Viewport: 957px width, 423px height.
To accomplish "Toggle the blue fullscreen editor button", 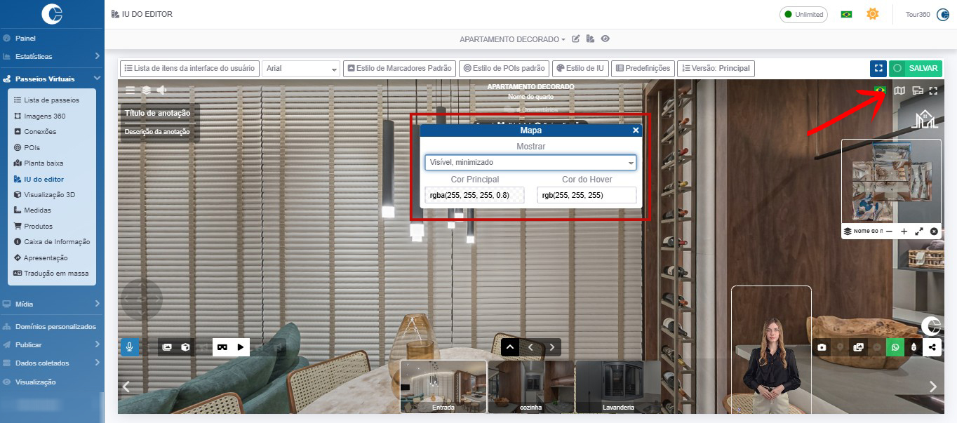I will pos(878,69).
